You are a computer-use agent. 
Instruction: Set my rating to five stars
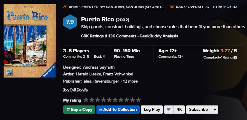pyautogui.click(x=109, y=100)
